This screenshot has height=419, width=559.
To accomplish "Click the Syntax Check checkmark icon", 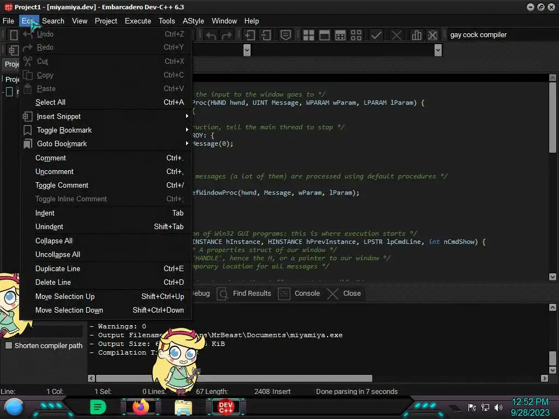I will [376, 35].
